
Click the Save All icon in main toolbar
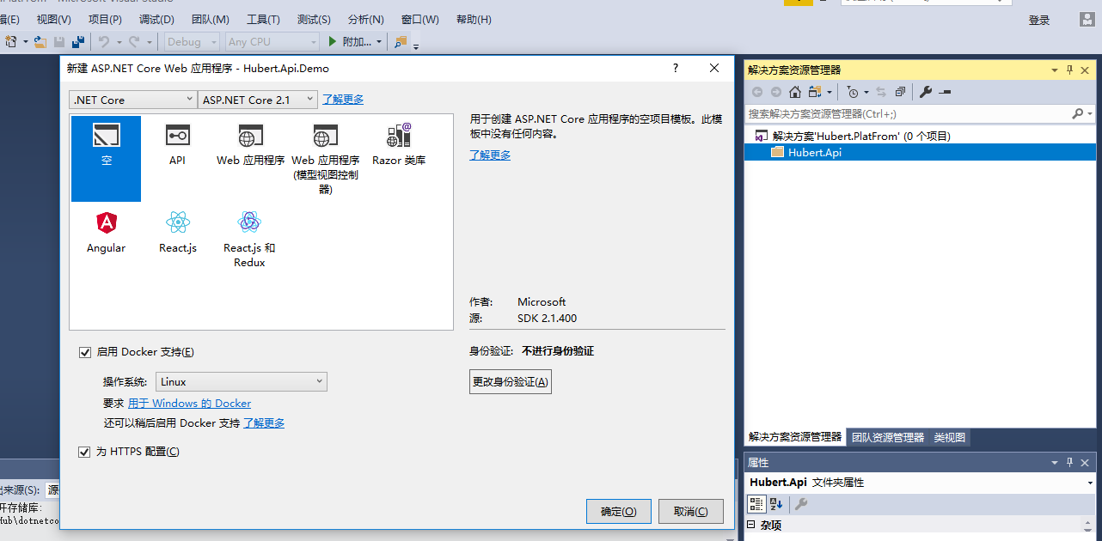pyautogui.click(x=78, y=41)
